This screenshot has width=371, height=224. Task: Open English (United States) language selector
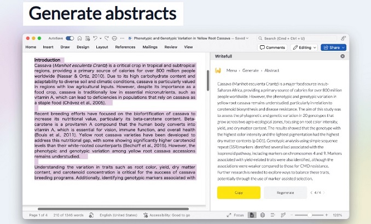[117, 215]
